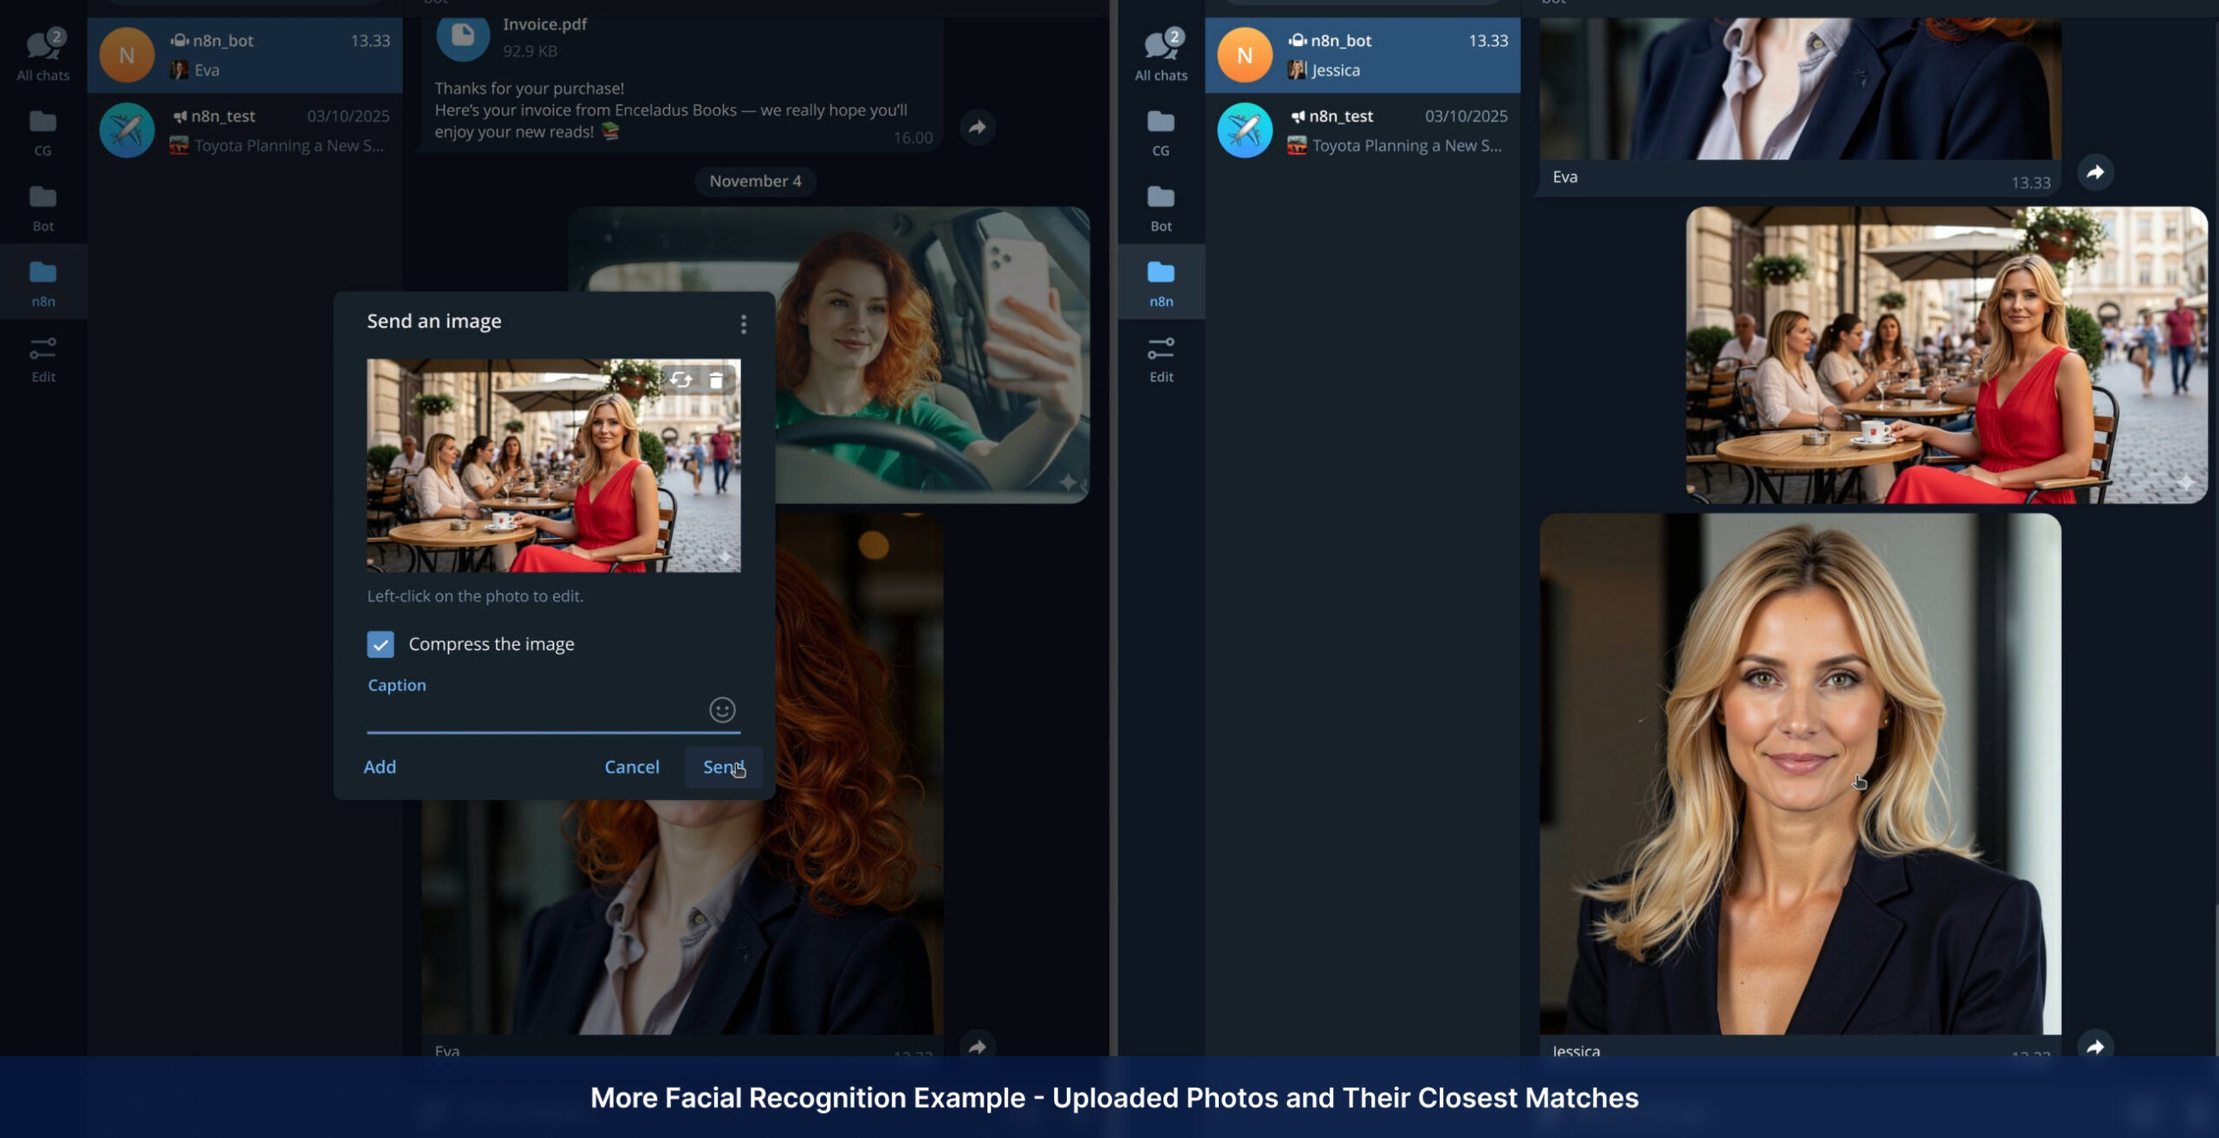Forward the Jessica photo message

click(x=2095, y=1046)
